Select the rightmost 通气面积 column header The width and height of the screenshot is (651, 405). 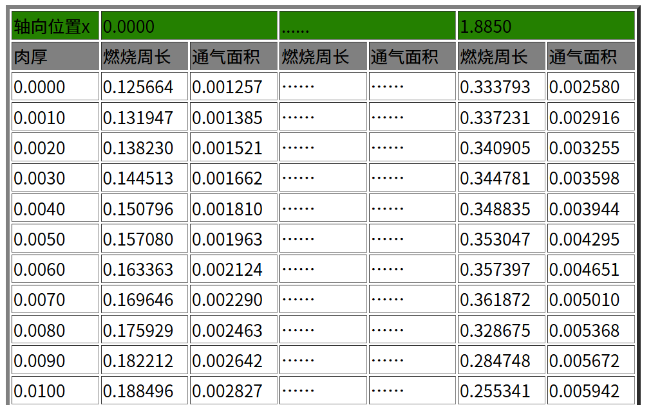[590, 57]
